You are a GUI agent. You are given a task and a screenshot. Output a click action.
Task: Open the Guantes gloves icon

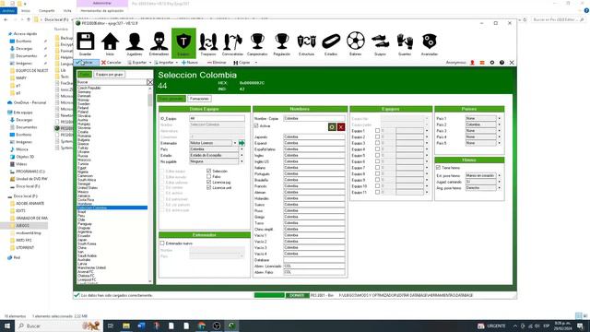click(405, 41)
